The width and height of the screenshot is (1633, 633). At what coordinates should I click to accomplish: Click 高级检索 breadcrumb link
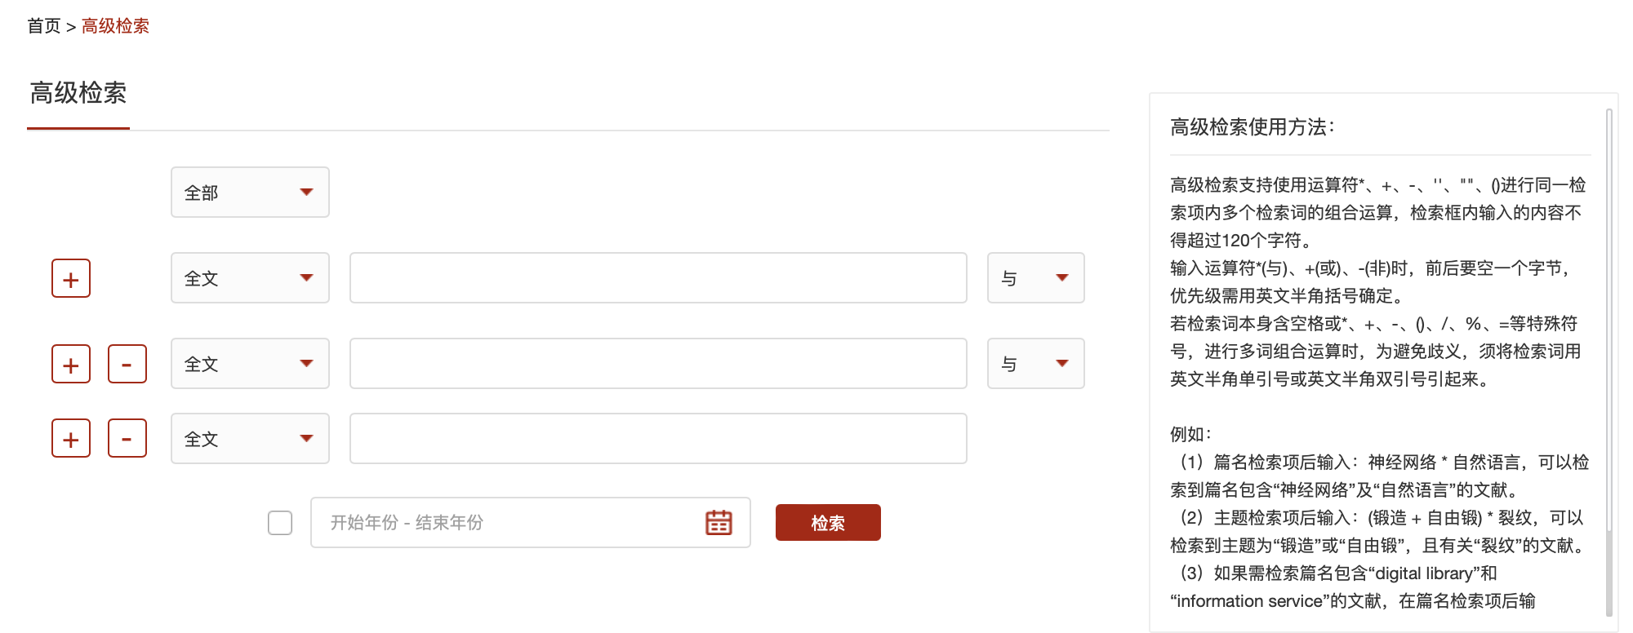115,26
